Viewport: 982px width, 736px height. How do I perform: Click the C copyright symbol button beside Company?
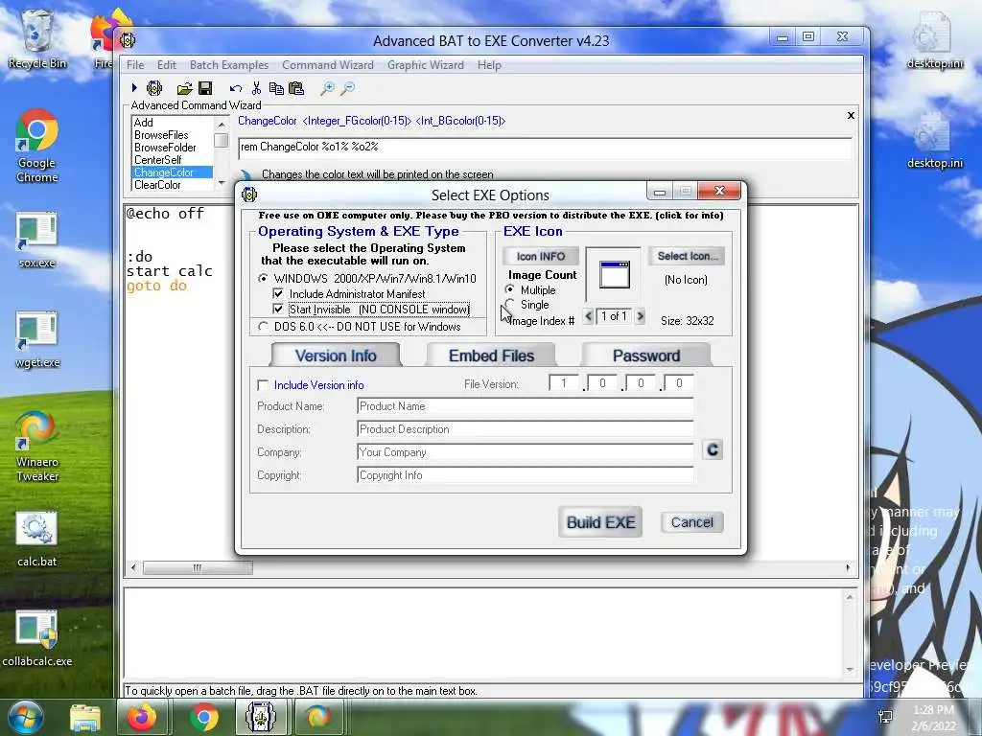click(x=713, y=450)
